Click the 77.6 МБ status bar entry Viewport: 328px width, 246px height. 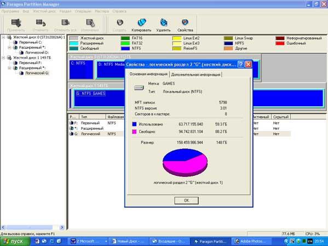(289, 233)
